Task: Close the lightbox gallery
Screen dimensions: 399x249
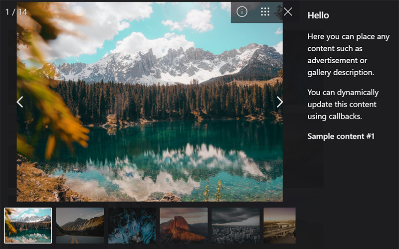Action: 288,12
